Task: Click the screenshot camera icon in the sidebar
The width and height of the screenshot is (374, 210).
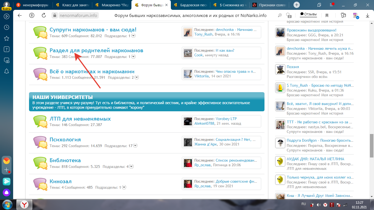Action: point(7,60)
